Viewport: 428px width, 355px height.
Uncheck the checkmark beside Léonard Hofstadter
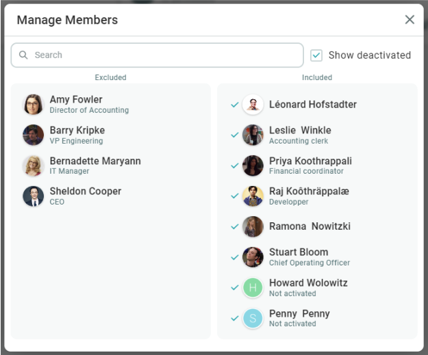[235, 105]
